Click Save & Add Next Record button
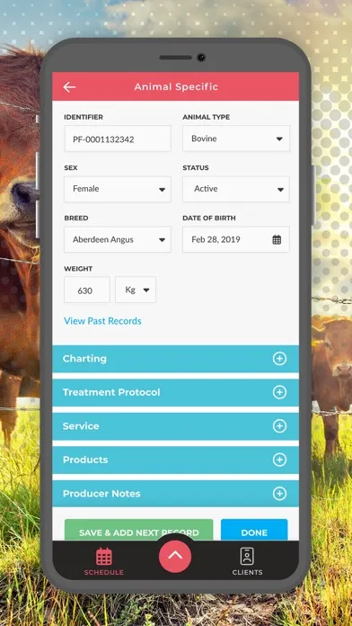This screenshot has height=626, width=352. pyautogui.click(x=138, y=530)
